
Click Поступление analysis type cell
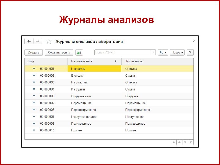(157, 117)
